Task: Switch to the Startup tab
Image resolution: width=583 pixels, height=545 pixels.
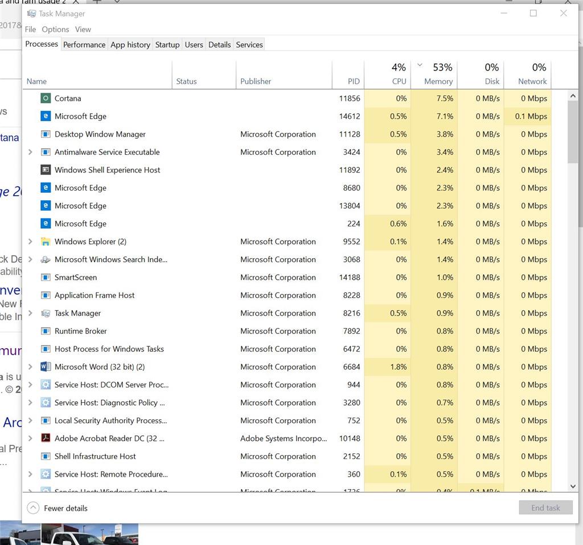Action: point(167,44)
